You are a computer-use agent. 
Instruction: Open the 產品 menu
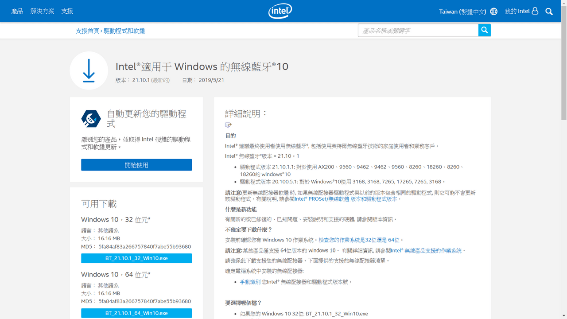coord(17,11)
